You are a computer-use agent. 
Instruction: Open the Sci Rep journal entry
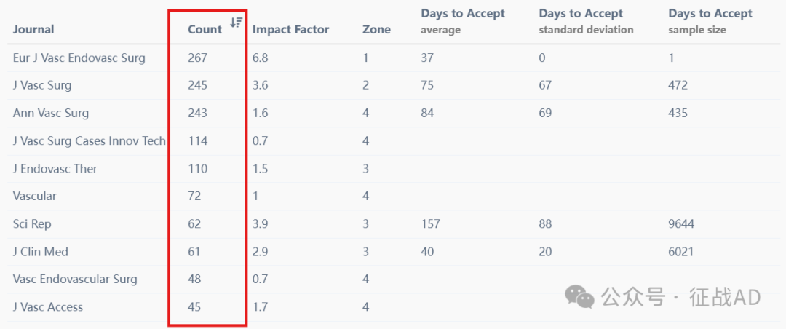[32, 223]
